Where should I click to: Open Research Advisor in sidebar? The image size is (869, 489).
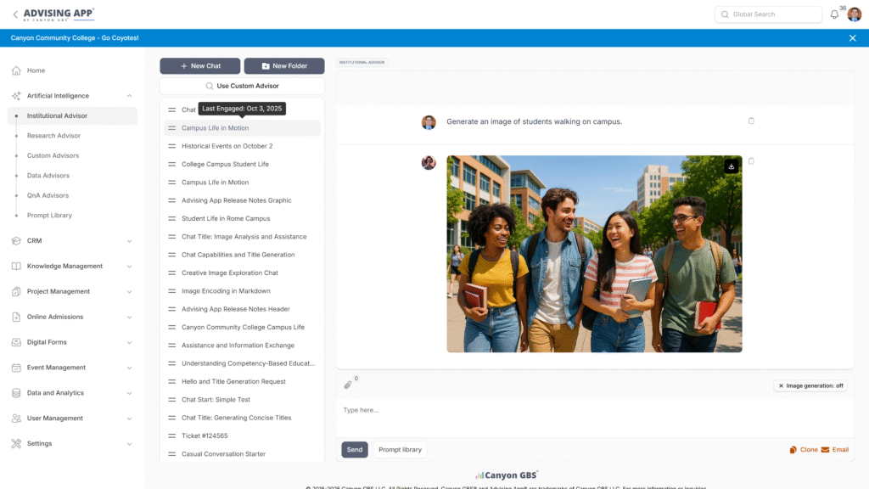[53, 136]
